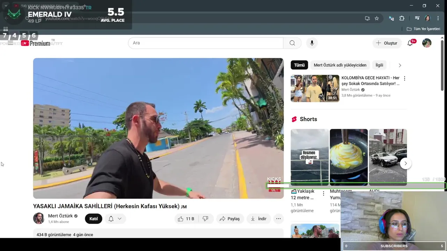Viewport: 447px width, 251px height.
Task: Click the Oluştur create button
Action: click(387, 43)
